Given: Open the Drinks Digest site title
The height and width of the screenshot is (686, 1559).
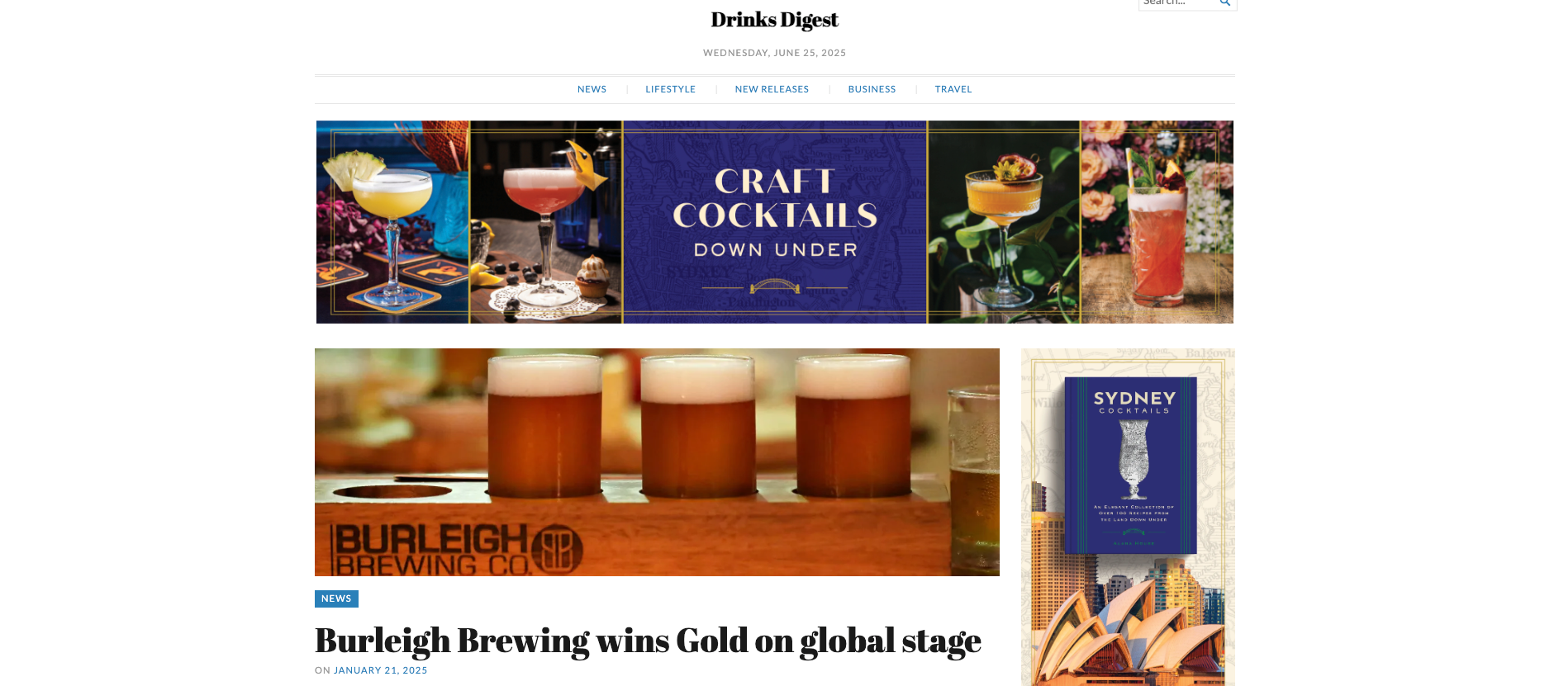Looking at the screenshot, I should [774, 19].
